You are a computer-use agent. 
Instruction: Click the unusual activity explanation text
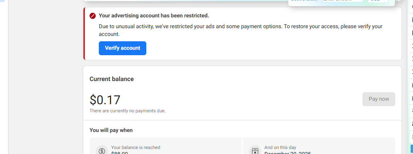240,30
